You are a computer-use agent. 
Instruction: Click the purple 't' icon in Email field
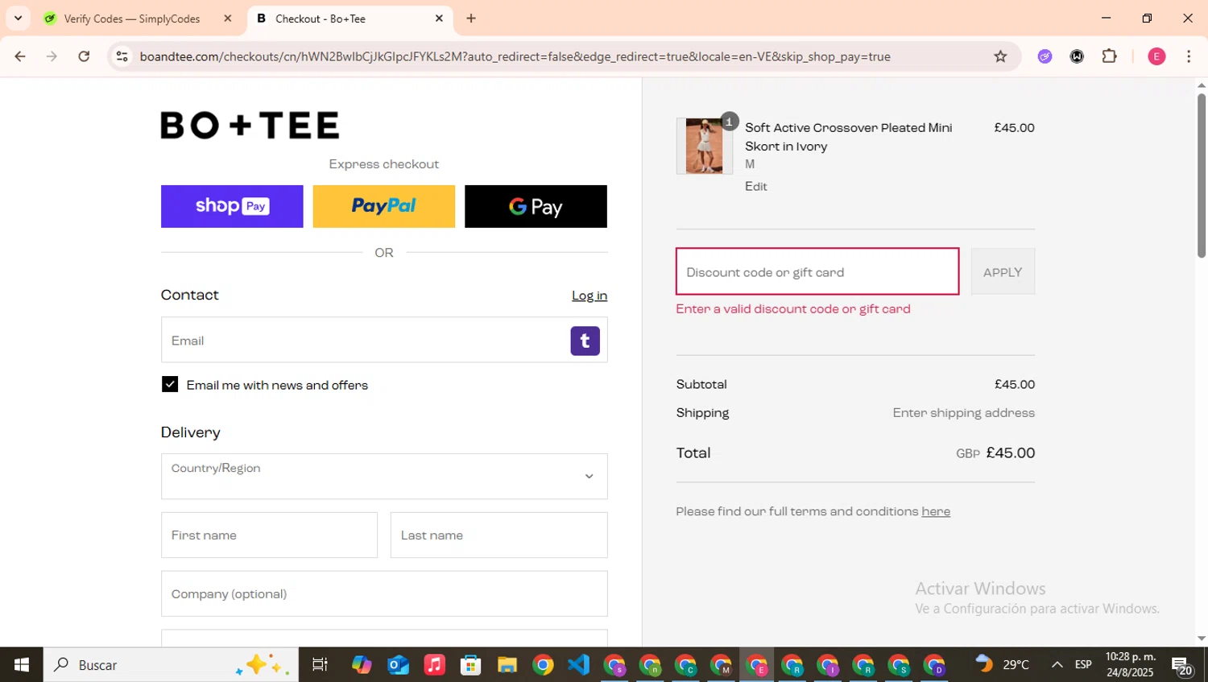click(x=585, y=341)
